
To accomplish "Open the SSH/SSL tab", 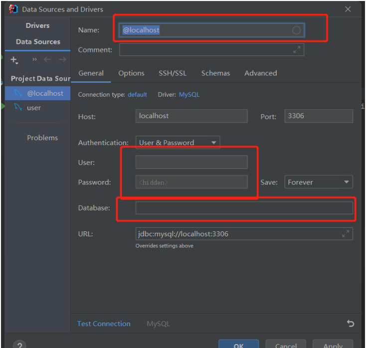I will click(x=173, y=73).
